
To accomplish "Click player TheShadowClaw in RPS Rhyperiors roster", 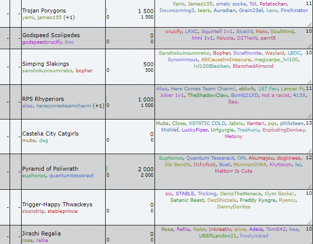I will (207, 95).
